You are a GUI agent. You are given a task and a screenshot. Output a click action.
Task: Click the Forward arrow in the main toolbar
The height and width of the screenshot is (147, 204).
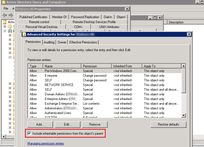11,15
